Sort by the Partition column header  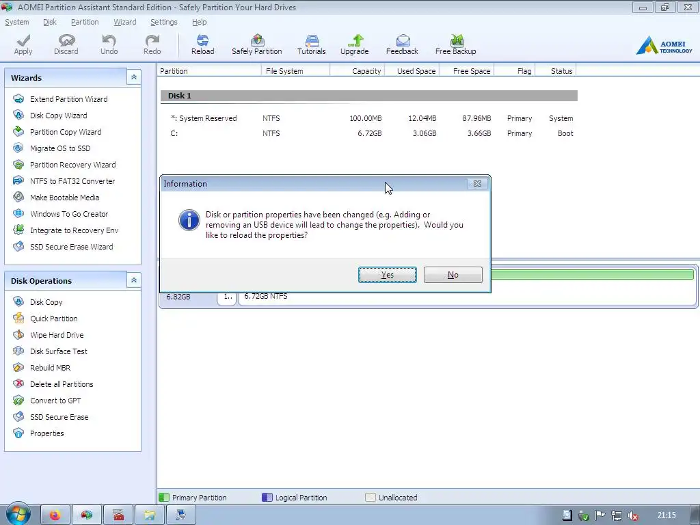(x=209, y=71)
